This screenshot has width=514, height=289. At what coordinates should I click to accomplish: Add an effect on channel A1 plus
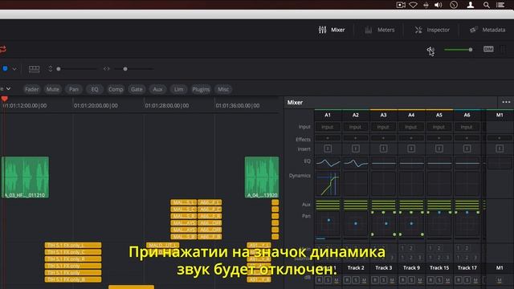click(328, 138)
